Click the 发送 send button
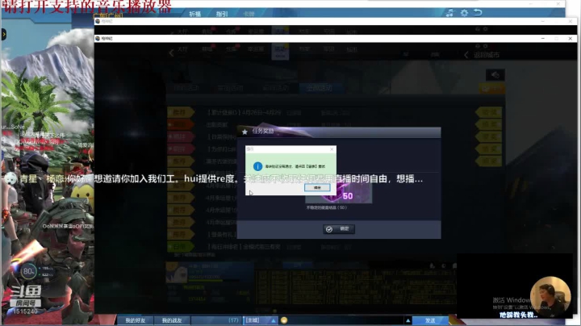581x326 pixels. pyautogui.click(x=430, y=320)
